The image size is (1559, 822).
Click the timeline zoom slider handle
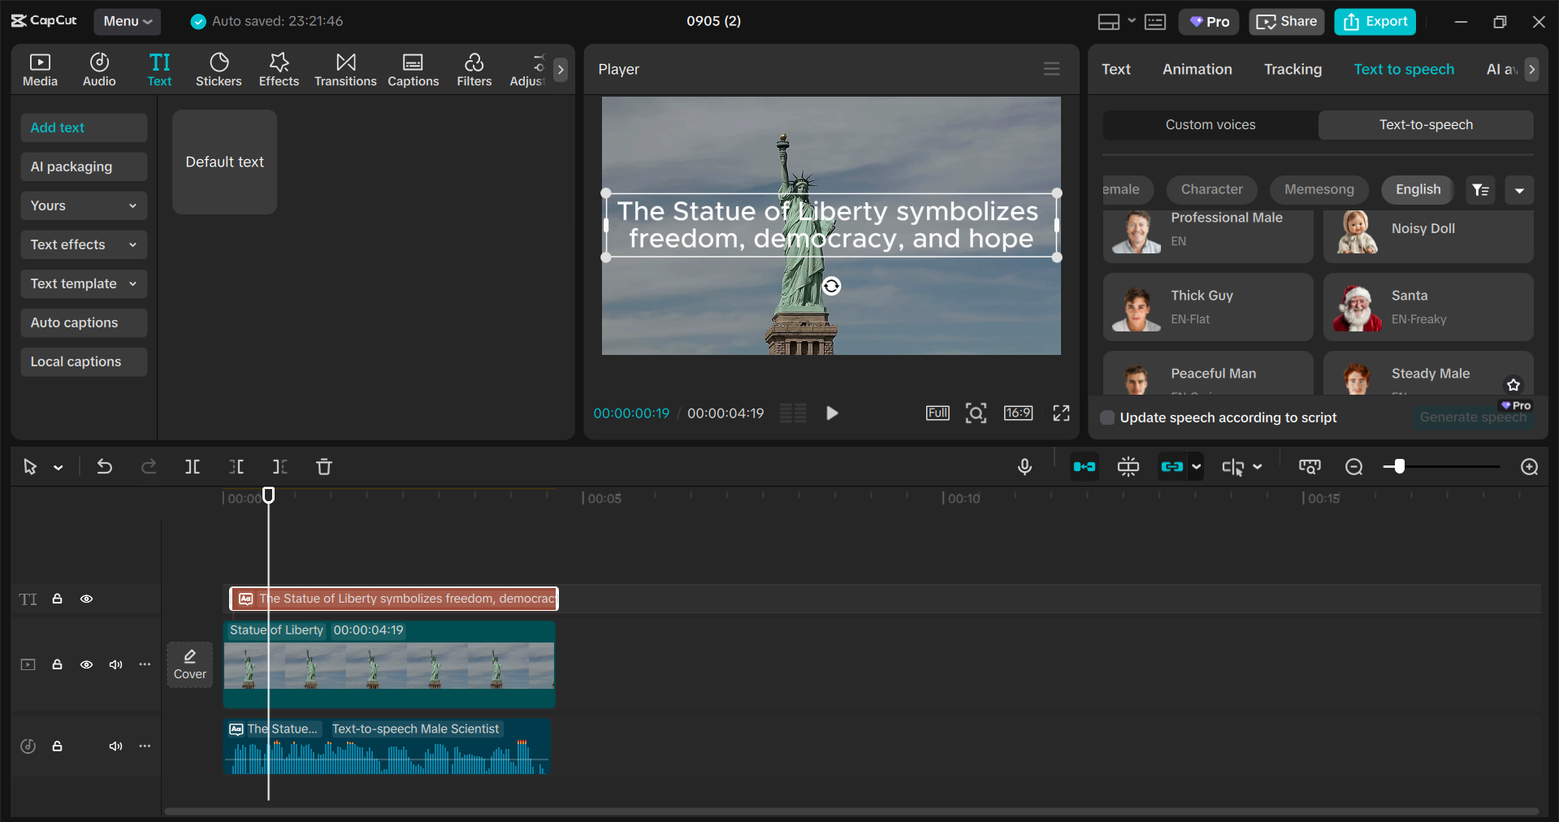coord(1399,466)
